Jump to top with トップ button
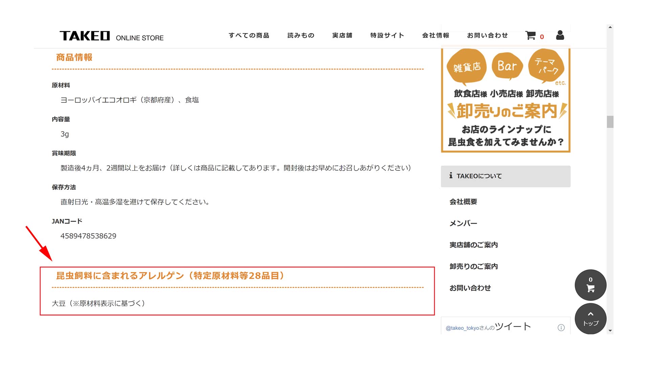 (x=590, y=319)
